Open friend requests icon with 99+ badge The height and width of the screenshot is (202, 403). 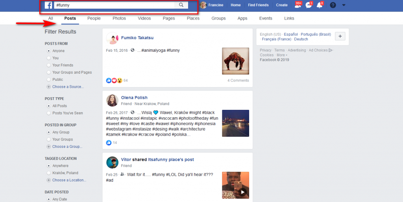pyautogui.click(x=298, y=5)
